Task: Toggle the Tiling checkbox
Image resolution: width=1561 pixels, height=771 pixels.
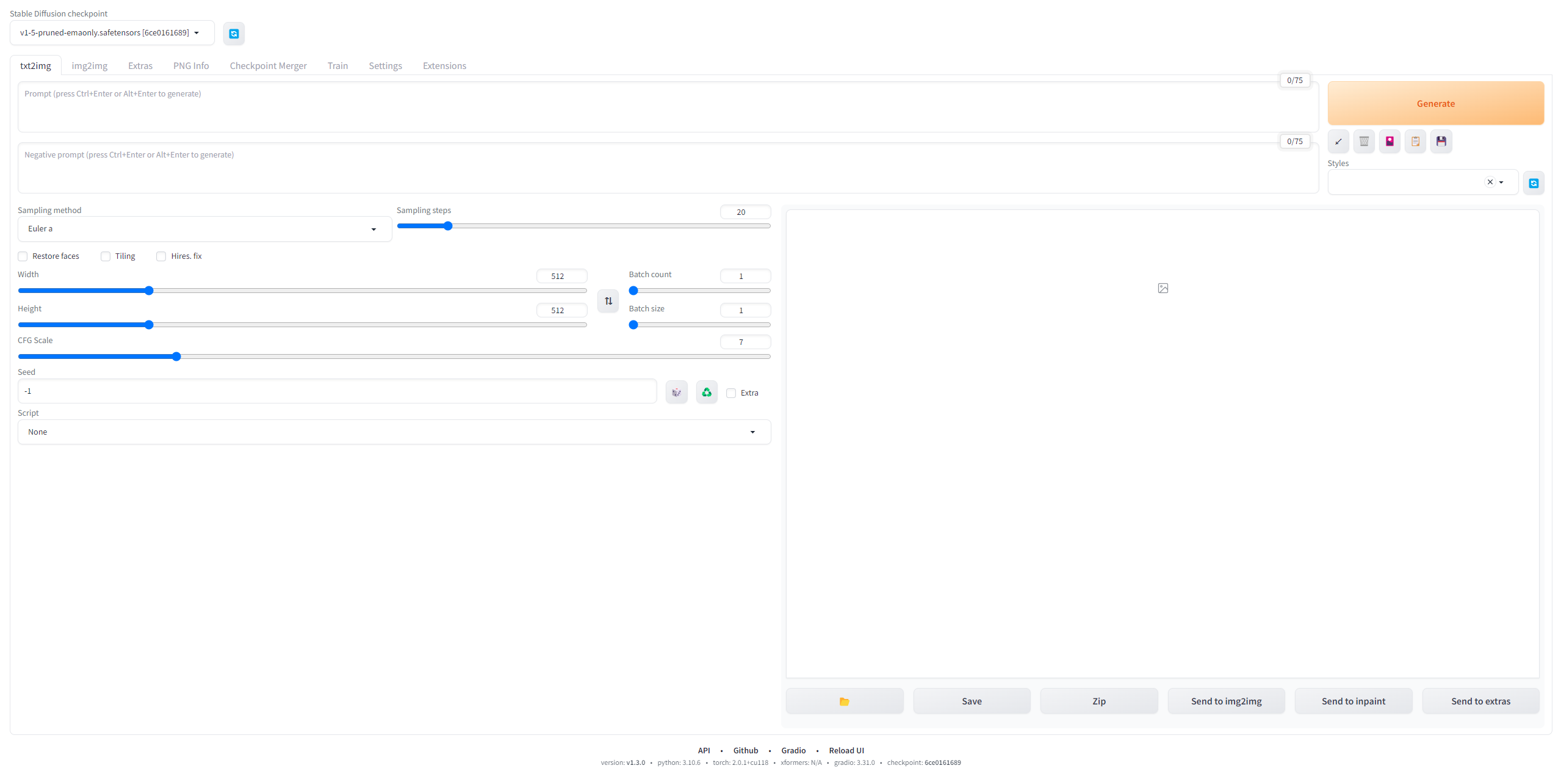Action: point(106,256)
